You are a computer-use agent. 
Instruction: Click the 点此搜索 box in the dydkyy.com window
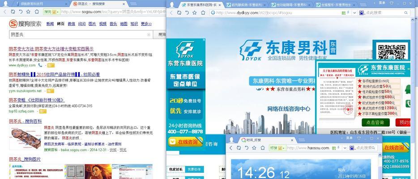pyautogui.click(x=384, y=13)
